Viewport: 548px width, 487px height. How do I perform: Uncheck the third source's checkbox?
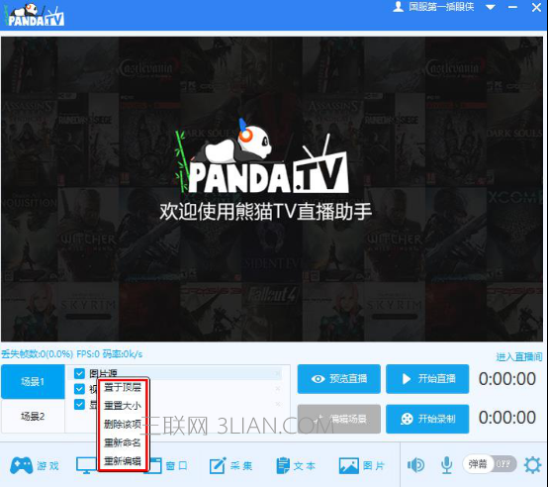point(80,405)
